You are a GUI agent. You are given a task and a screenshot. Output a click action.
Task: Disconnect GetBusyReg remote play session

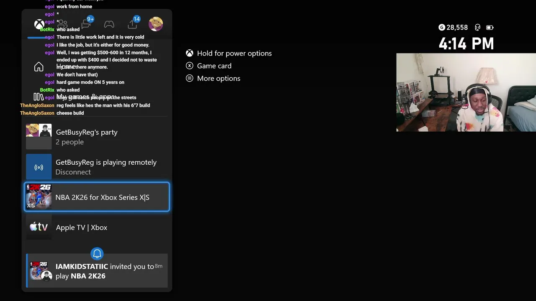coord(97,167)
